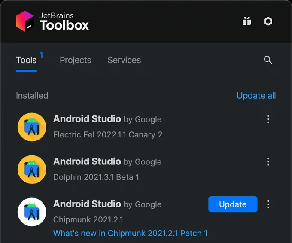Screen dimensions: 292x243
Task: Click the JetBrains Toolbox title text
Action: tap(64, 21)
